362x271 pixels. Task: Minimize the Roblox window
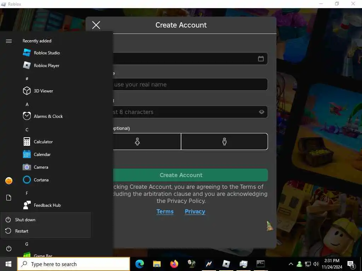click(321, 4)
